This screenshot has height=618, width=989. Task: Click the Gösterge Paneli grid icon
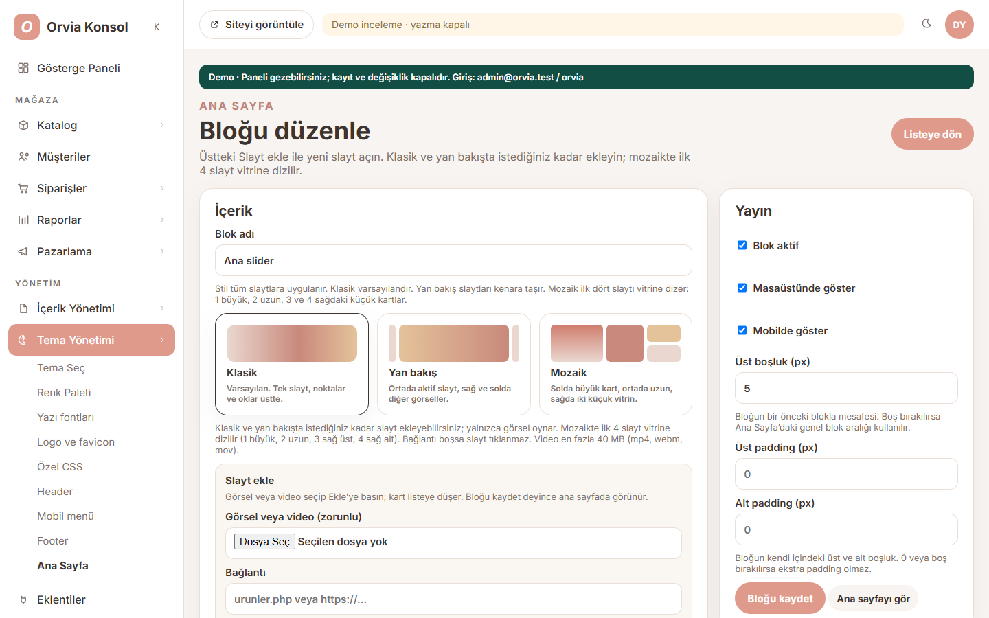pos(23,68)
